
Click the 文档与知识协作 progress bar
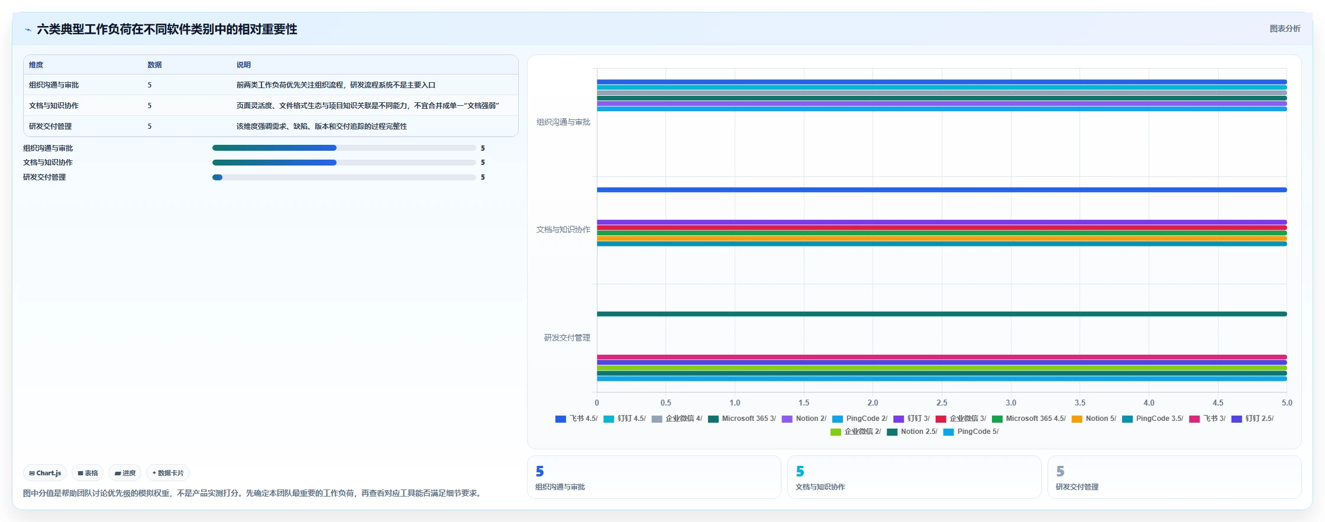[x=344, y=163]
